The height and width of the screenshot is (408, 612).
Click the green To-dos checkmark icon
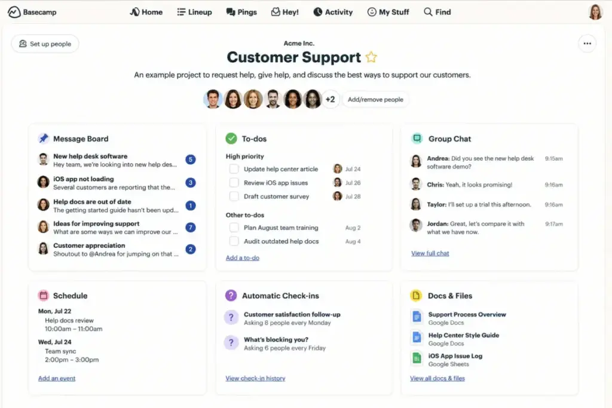[231, 139]
